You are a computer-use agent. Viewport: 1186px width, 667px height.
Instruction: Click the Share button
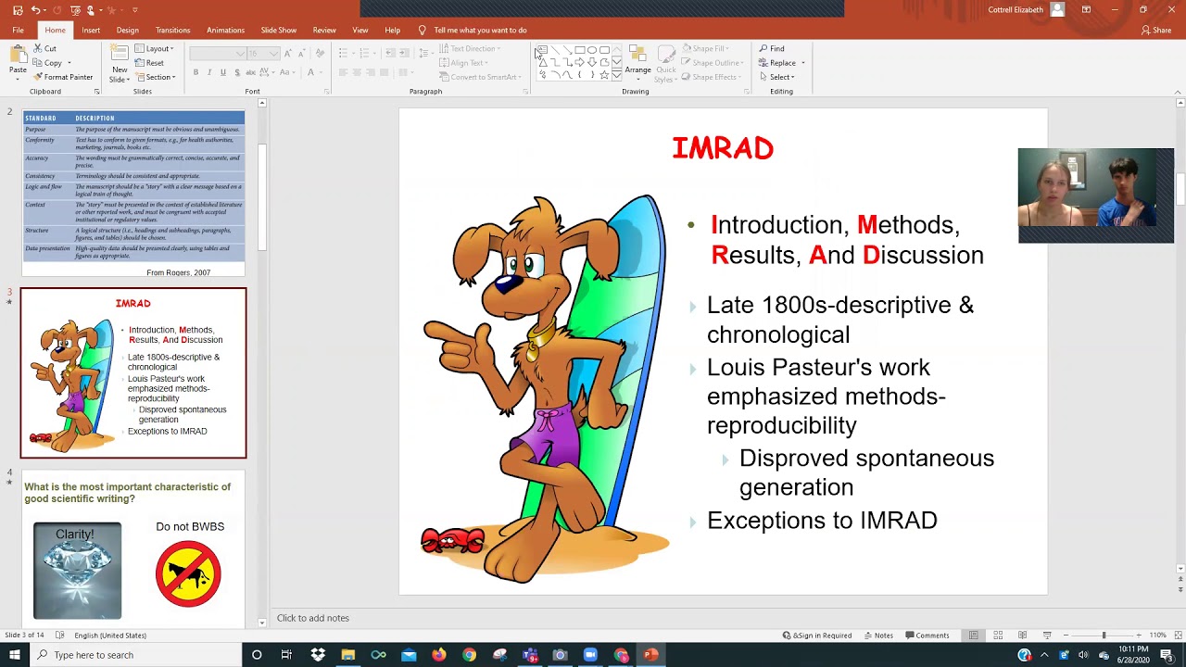(x=1156, y=30)
